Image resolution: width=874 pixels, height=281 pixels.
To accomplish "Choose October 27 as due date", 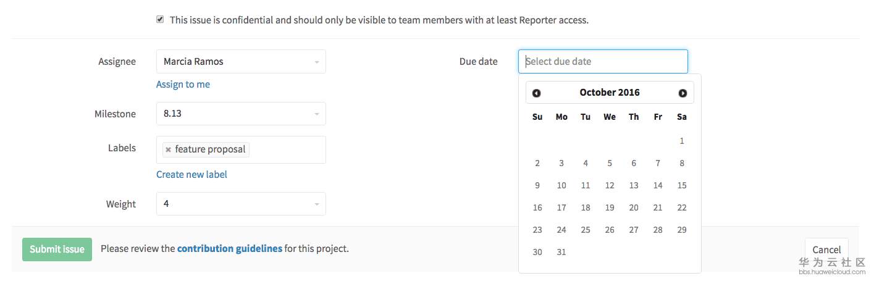I will click(634, 230).
